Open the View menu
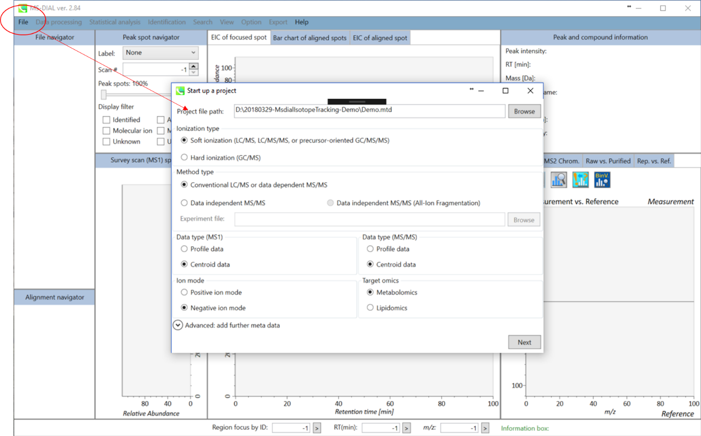701x436 pixels. coord(227,22)
